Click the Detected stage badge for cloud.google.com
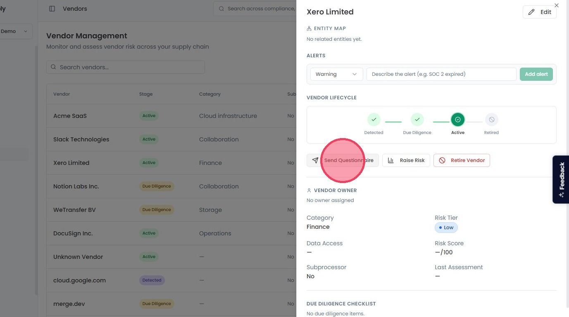The image size is (569, 317). tap(152, 280)
